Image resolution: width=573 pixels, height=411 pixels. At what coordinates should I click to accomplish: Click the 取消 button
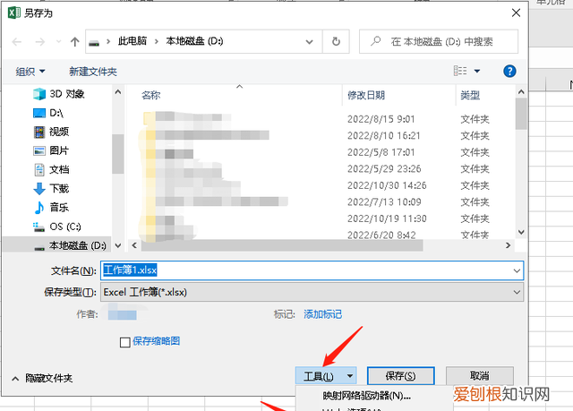480,376
